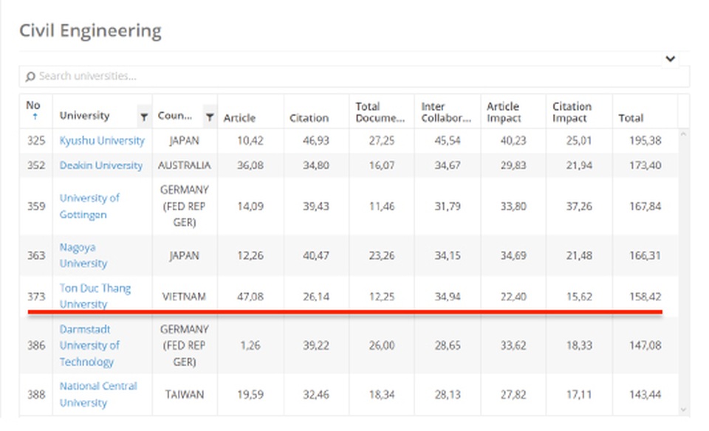
Task: Click the TAIWAN country cell
Action: click(185, 395)
